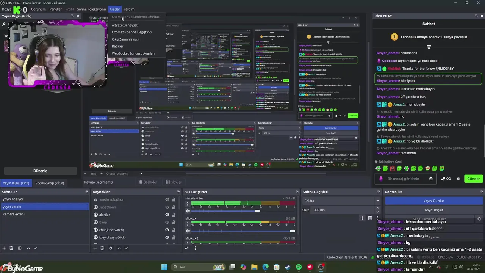Open the Yardım menu
This screenshot has width=485, height=273.
129,9
